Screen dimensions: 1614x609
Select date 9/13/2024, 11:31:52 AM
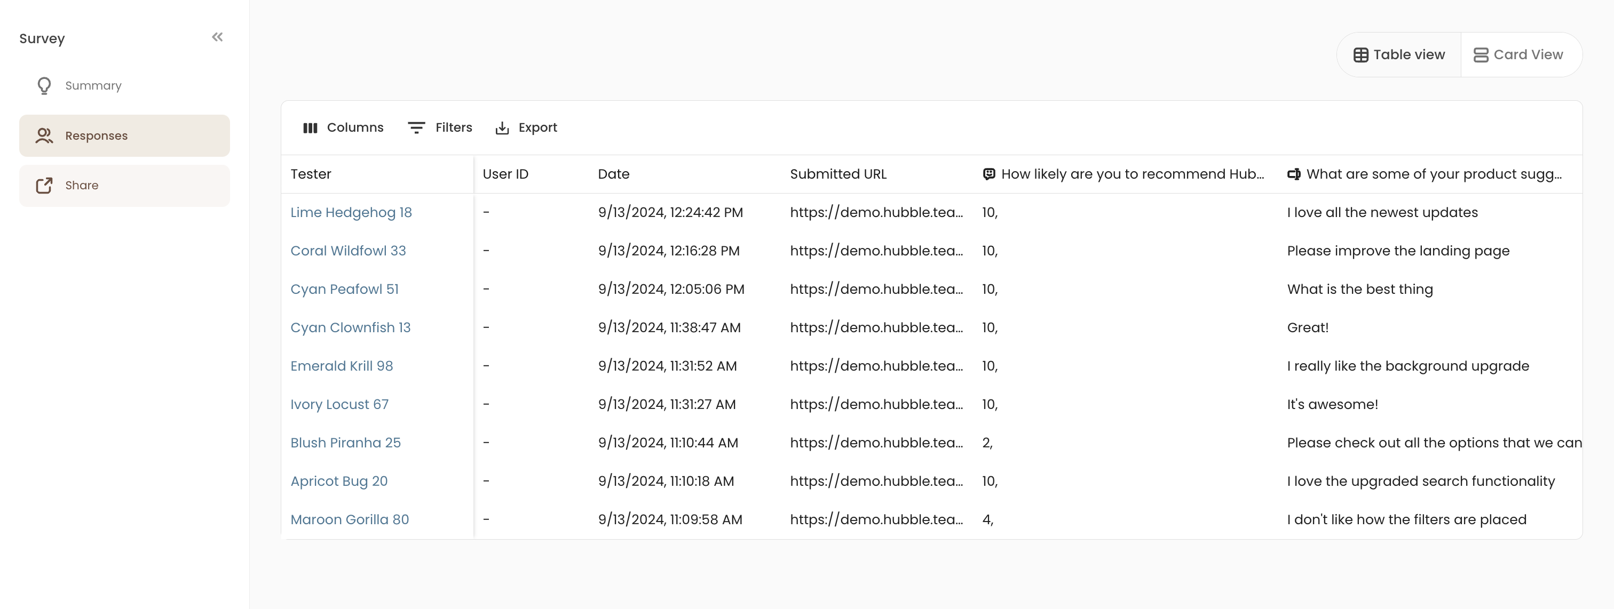tap(667, 365)
